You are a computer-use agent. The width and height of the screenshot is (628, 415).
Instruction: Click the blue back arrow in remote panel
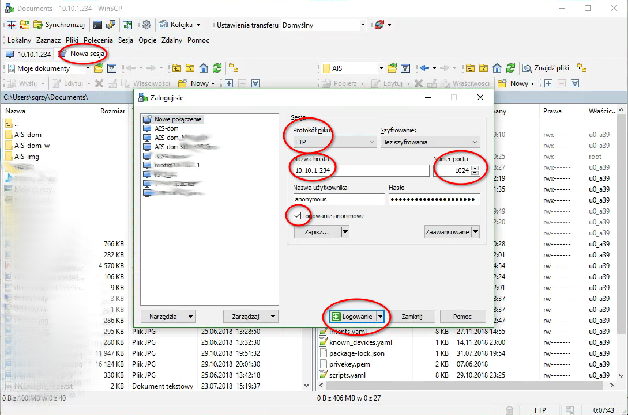pos(424,68)
